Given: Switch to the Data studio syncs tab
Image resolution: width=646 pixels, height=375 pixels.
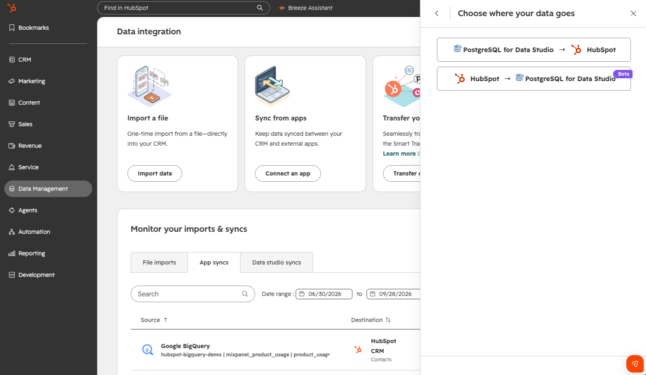Looking at the screenshot, I should pyautogui.click(x=276, y=262).
